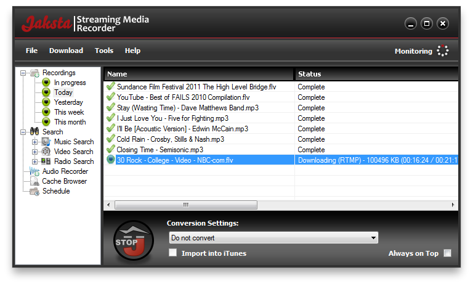This screenshot has width=473, height=286.
Task: Expand the Video Search node
Action: (x=34, y=152)
